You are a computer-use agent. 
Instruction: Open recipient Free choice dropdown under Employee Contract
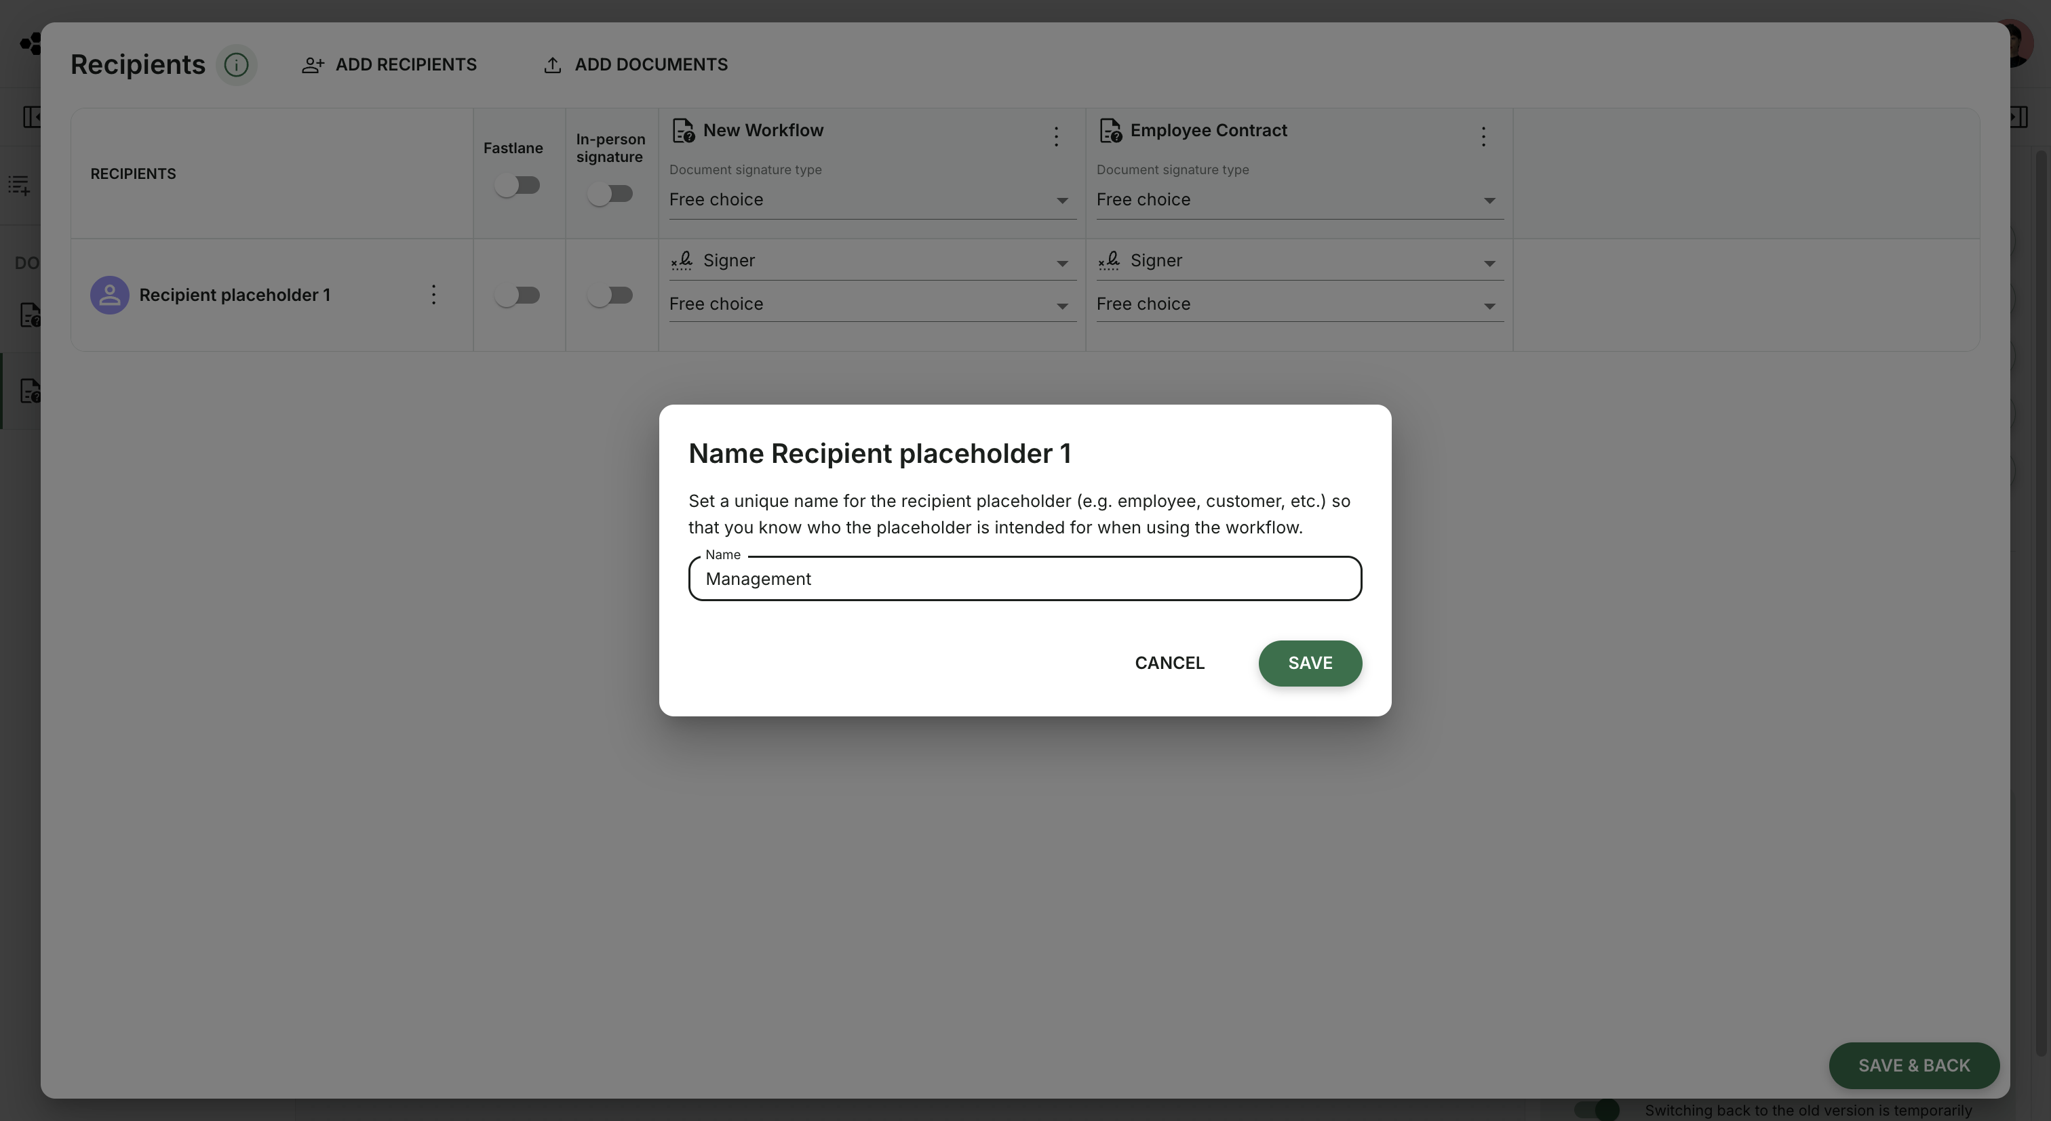(1300, 304)
